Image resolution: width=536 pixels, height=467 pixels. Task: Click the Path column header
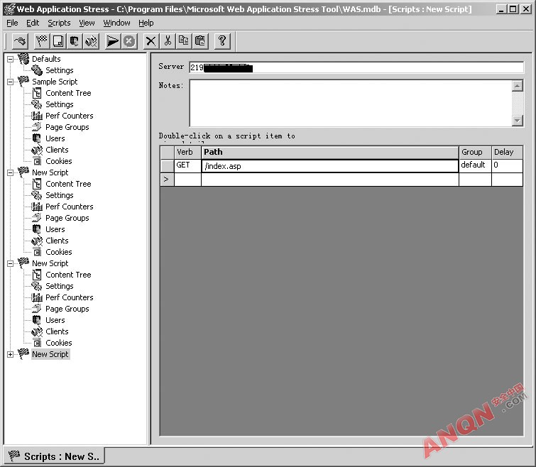point(330,152)
